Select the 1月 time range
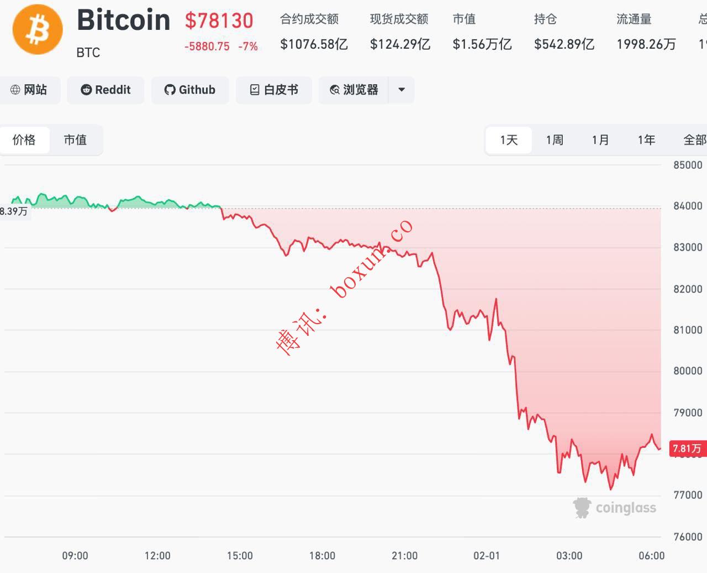Screen dimensions: 707x573 click(x=600, y=140)
